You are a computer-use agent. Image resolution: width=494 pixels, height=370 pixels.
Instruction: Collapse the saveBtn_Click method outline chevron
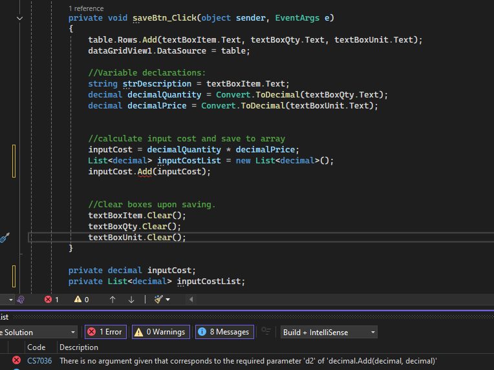19,18
